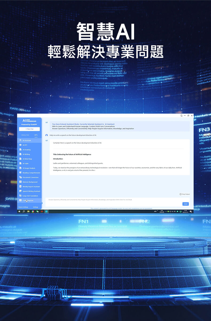Click the New Chat button
Viewport: 211px width, 321px height.
pyautogui.click(x=29, y=129)
